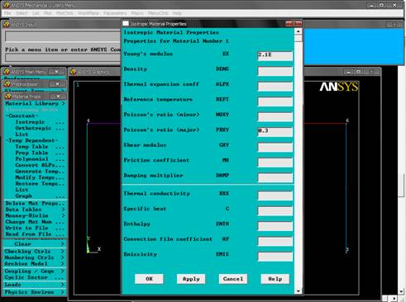Click the Enthalpy ENTH input field
This screenshot has width=406, height=302.
[275, 226]
